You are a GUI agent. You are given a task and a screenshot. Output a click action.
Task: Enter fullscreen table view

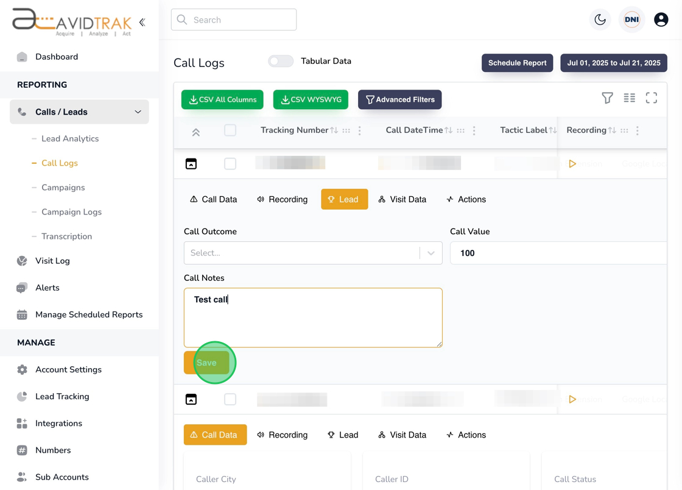[x=651, y=98]
